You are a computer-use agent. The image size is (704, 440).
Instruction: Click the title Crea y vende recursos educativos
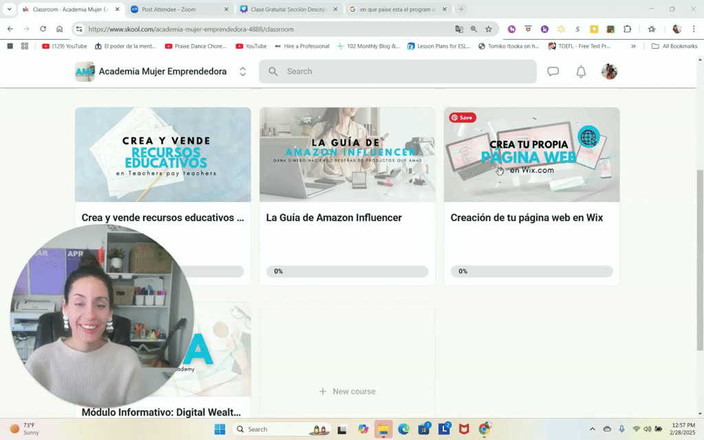tap(163, 218)
